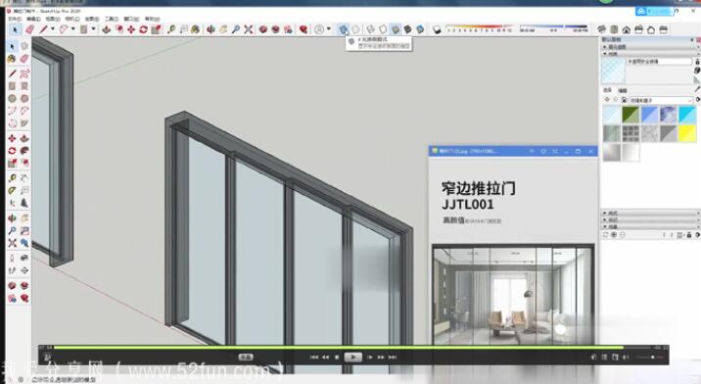Select the Arc tool in top toolbar
Screen dimensions: 701x384
pyautogui.click(x=64, y=29)
